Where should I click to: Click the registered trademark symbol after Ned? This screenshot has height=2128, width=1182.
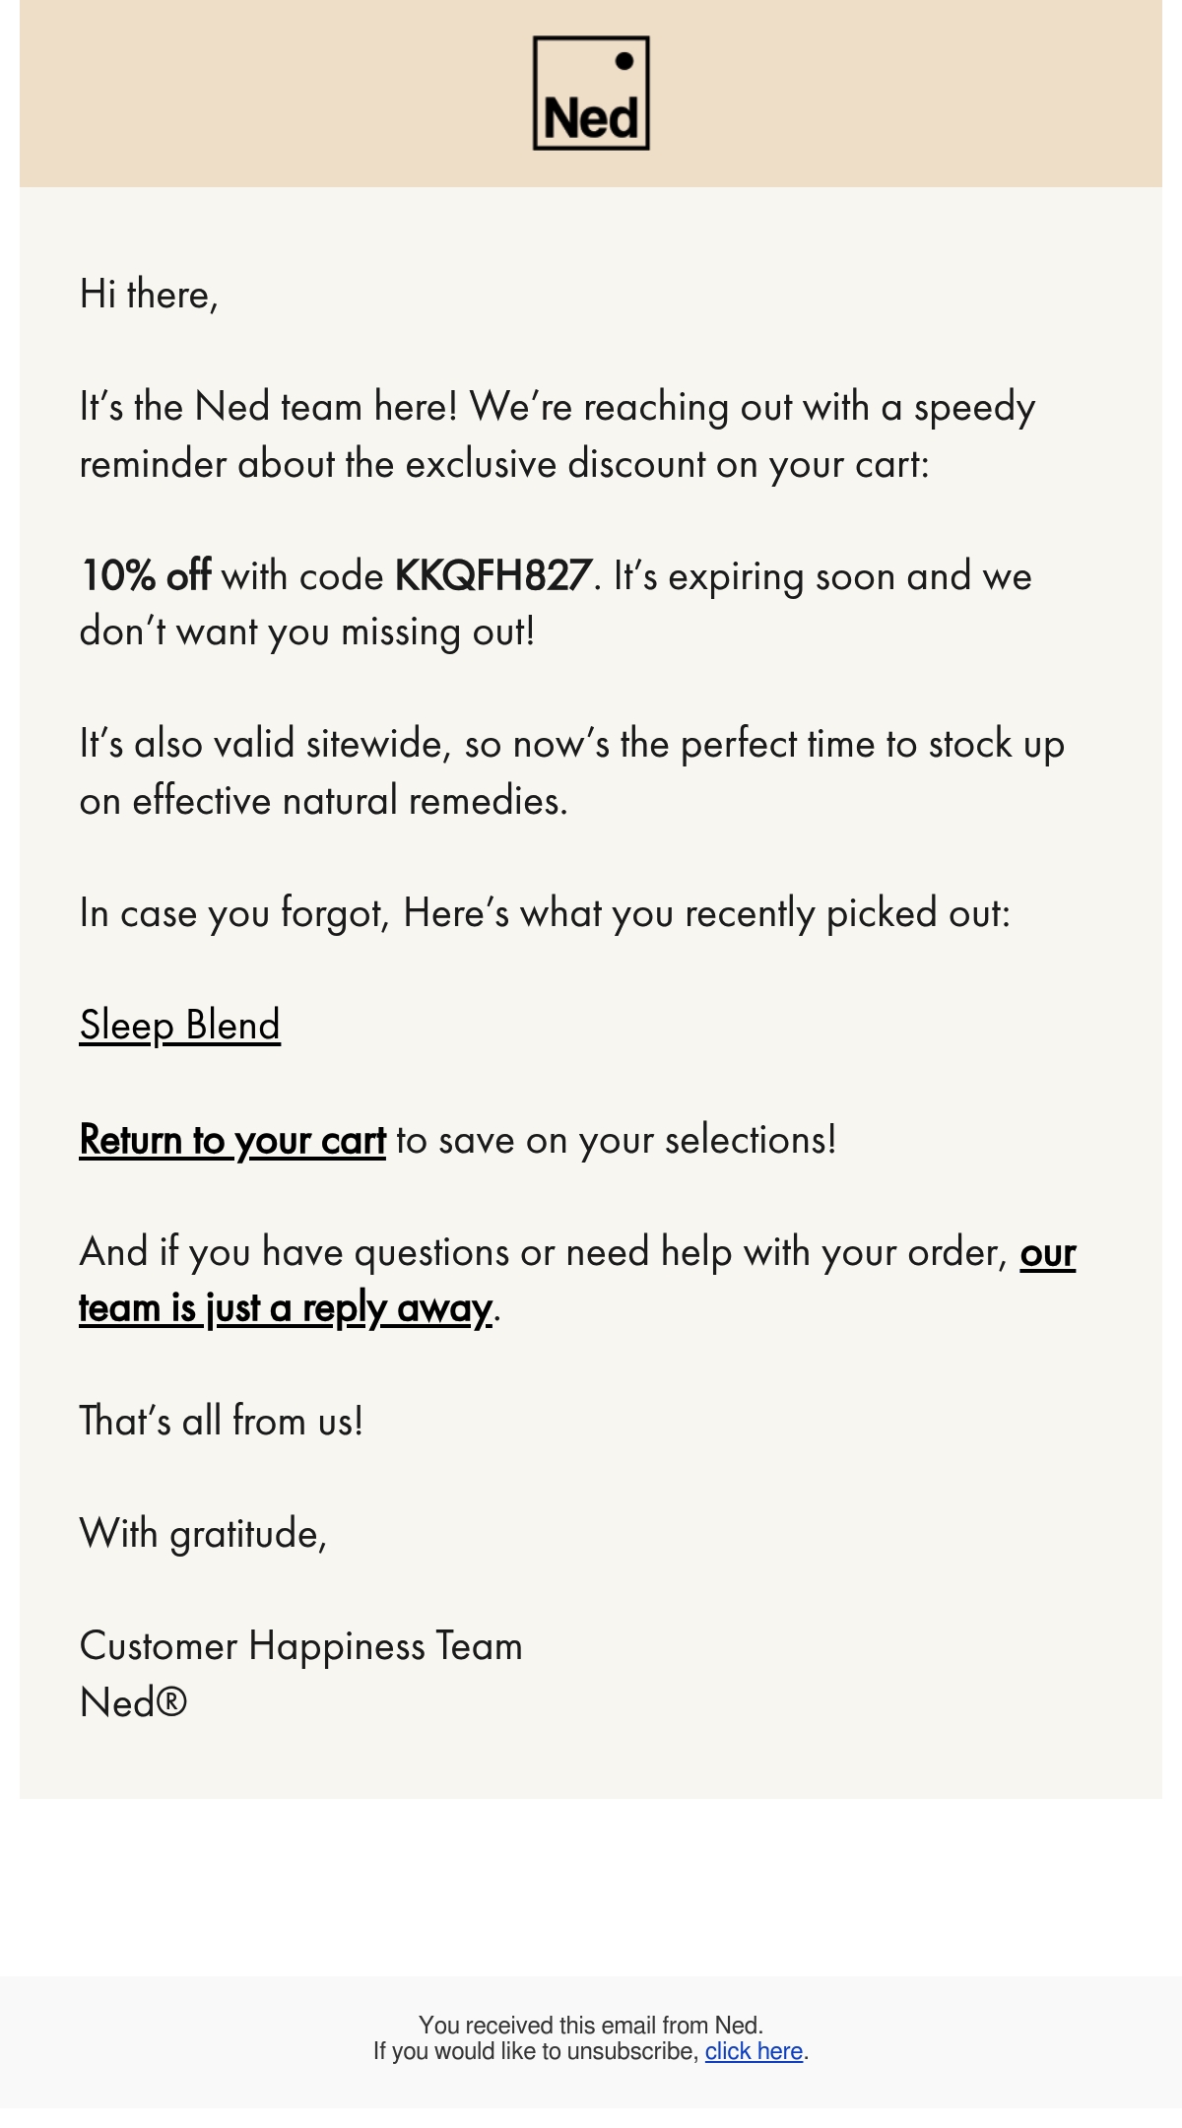170,1702
